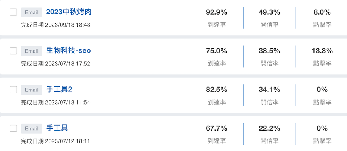View the 手工具2 campaign details
The image size is (347, 151).
59,90
